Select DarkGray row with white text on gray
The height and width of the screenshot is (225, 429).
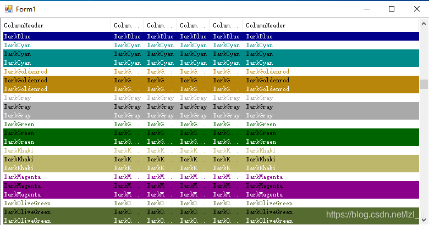point(211,115)
